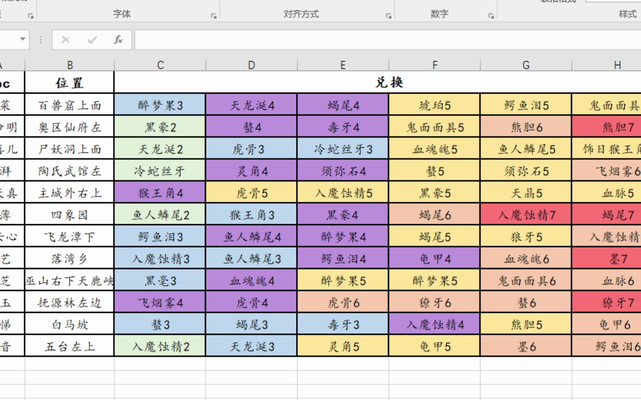Screen dimensions: 641x400
Task: Select cell 入魔蚀精5
Action: 343,193
